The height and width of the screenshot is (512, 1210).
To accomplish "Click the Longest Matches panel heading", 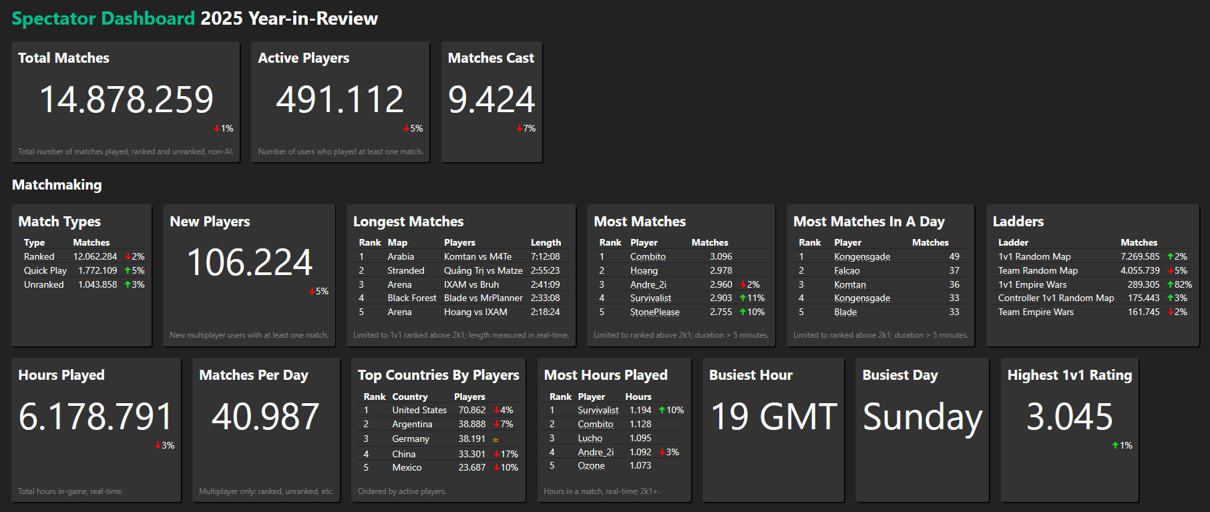I will (x=409, y=222).
